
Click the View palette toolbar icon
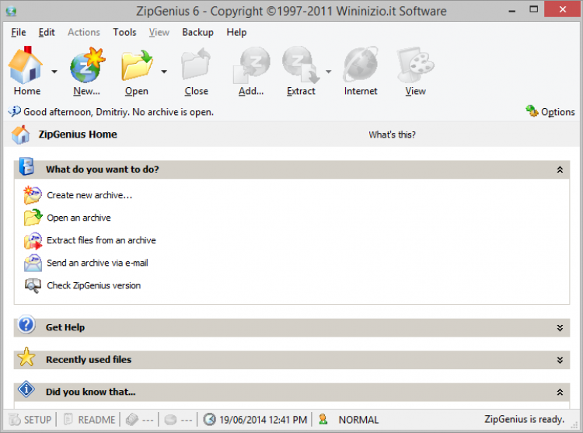pyautogui.click(x=416, y=65)
